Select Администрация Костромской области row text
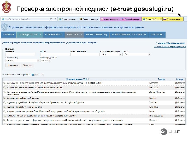 (x=25, y=107)
